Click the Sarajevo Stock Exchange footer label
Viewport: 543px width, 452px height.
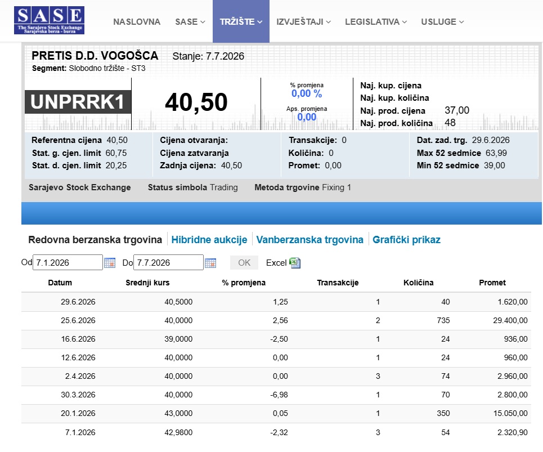coord(80,187)
